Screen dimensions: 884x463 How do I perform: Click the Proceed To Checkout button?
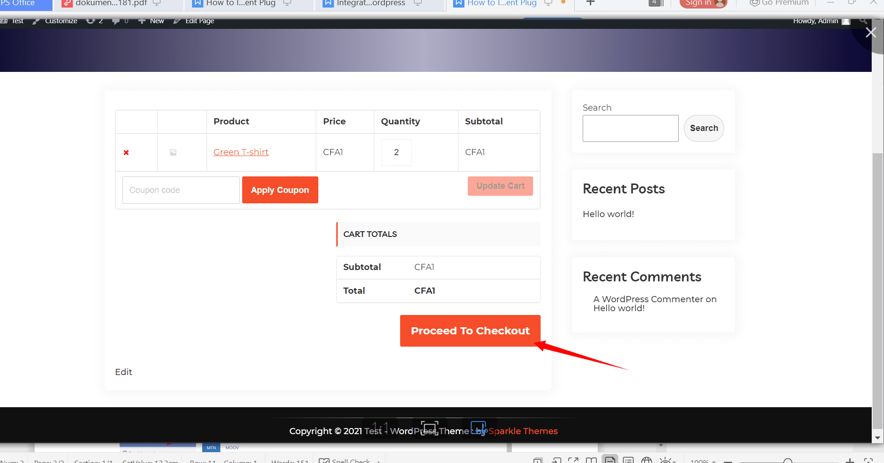click(470, 331)
